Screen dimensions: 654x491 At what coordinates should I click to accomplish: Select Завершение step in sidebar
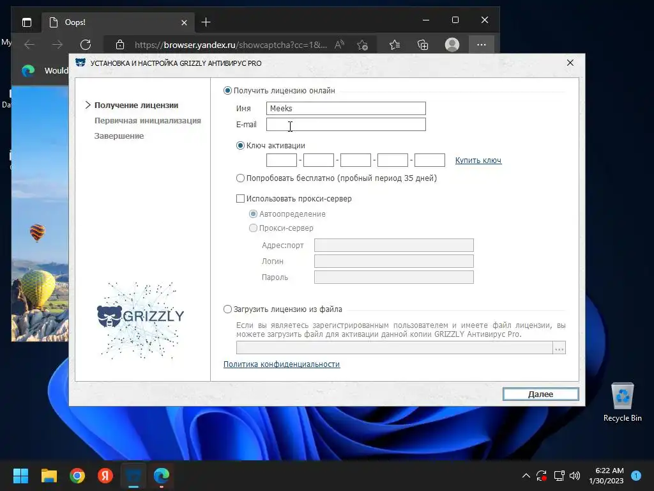point(119,136)
